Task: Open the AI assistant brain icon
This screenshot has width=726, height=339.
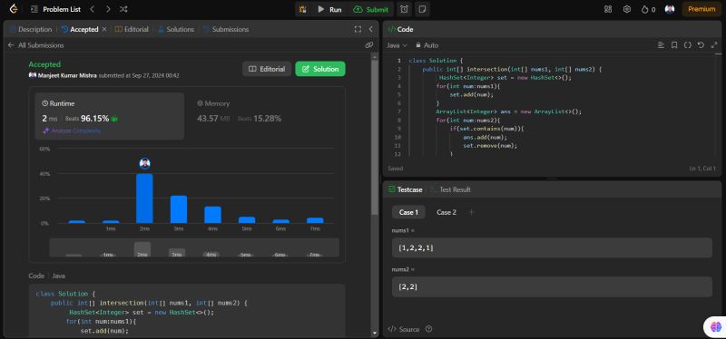Action: click(x=715, y=326)
